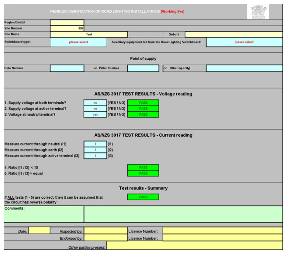This screenshot has width=287, height=254.
Task: Click the PASS cell for Ratio I1/I2 < 10
Action: (x=143, y=167)
